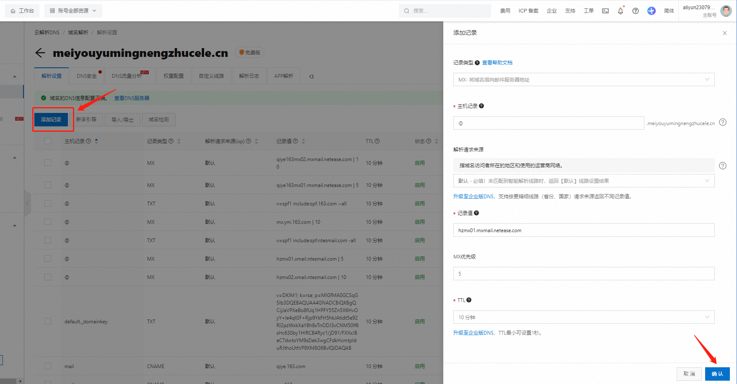Open the 查看帮助文档 link
The width and height of the screenshot is (737, 384).
(x=497, y=63)
